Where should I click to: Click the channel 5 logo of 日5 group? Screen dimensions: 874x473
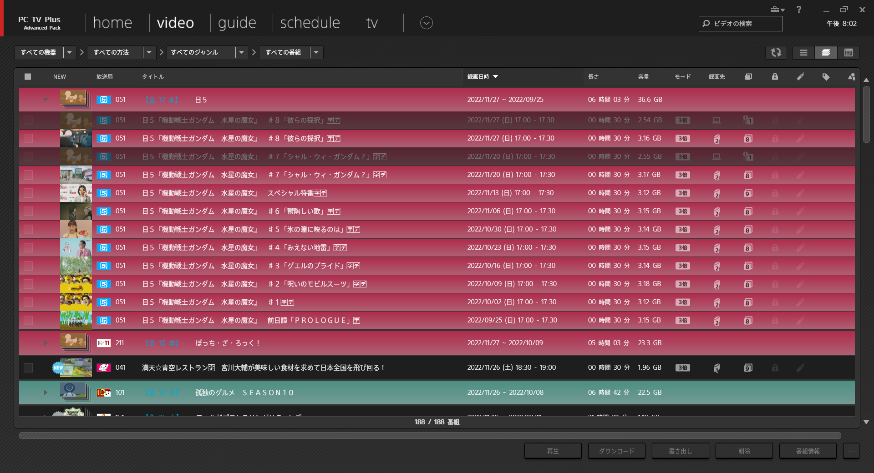104,100
